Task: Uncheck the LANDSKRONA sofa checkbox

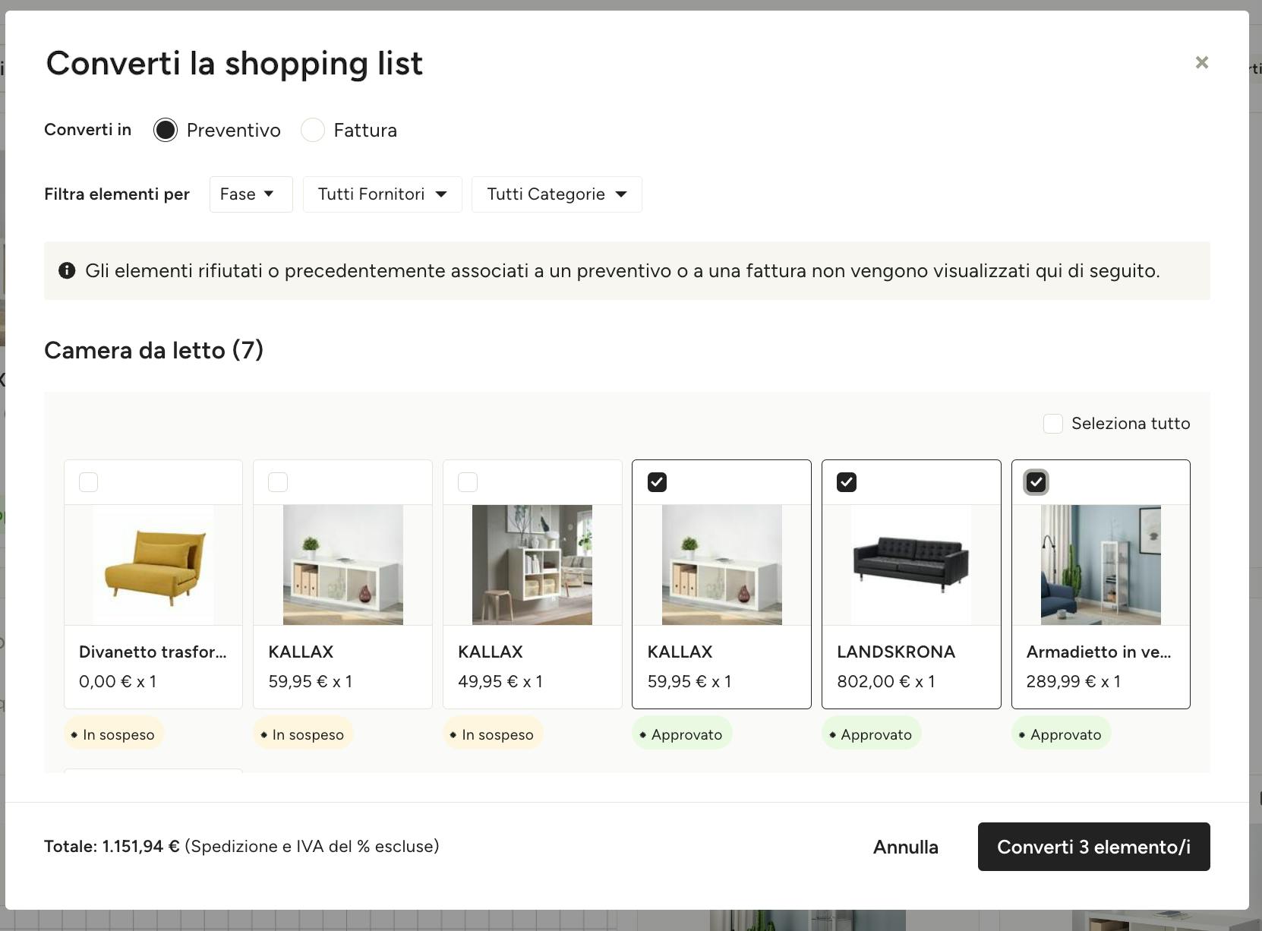Action: point(847,482)
